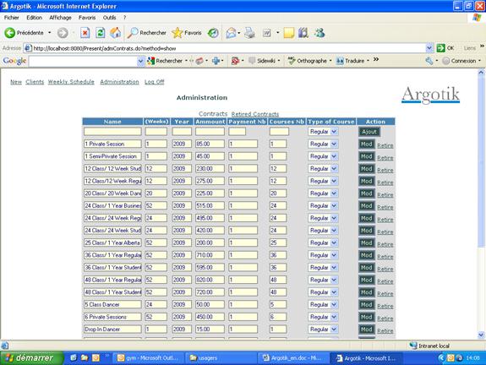The width and height of the screenshot is (486, 365).
Task: Click the Weeks field of 24 Class/ 1 Year Business
Action: pos(156,206)
